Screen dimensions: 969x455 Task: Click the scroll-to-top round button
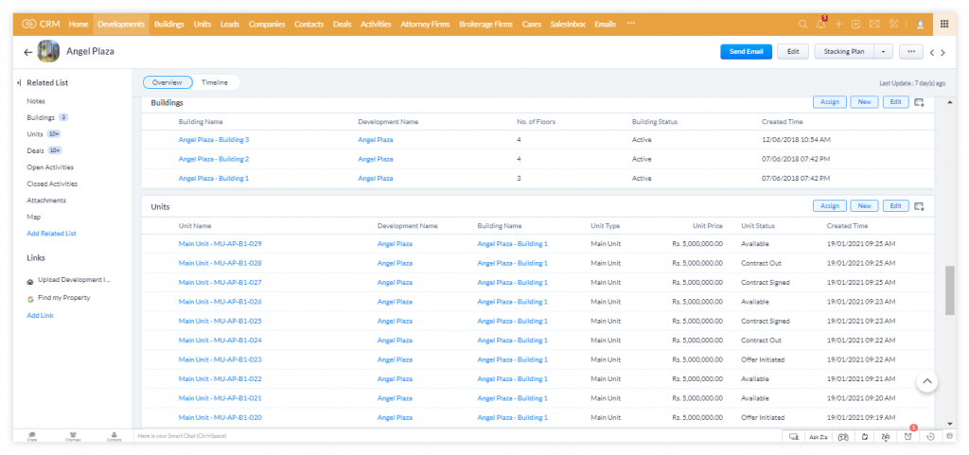pos(926,381)
